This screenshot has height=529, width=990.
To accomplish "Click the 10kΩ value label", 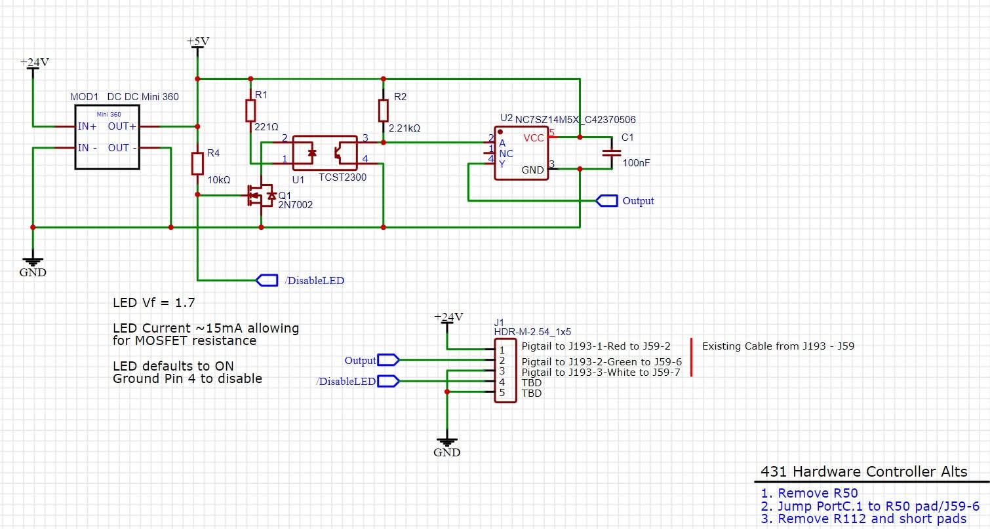I will click(x=218, y=179).
